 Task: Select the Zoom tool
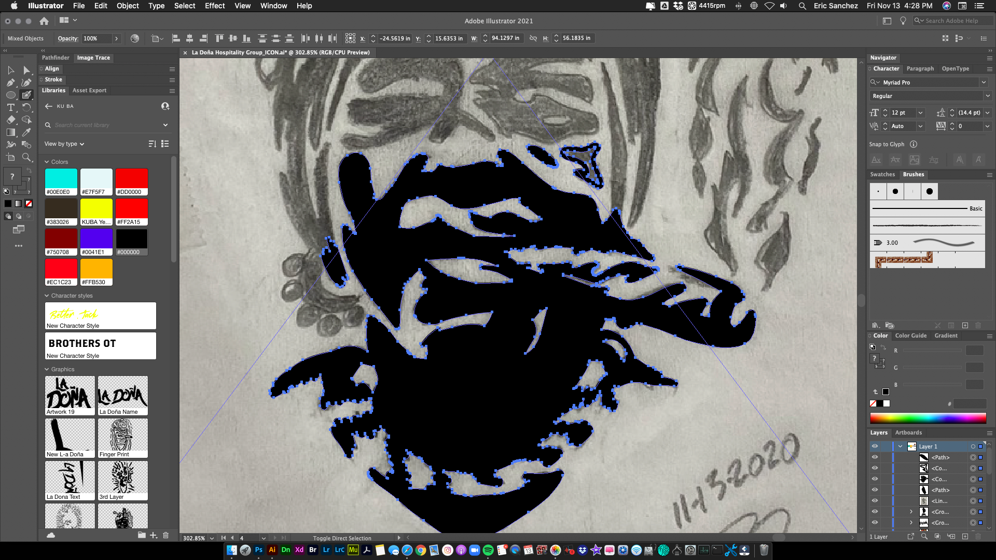[x=26, y=157]
